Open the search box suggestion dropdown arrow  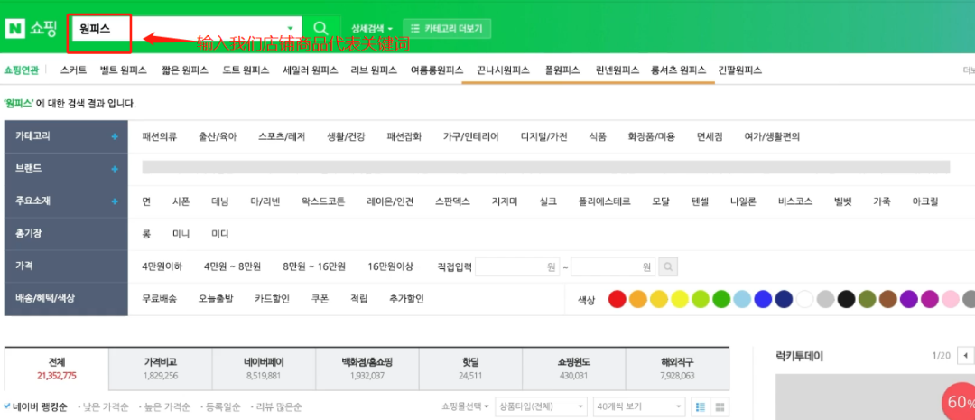coord(290,29)
